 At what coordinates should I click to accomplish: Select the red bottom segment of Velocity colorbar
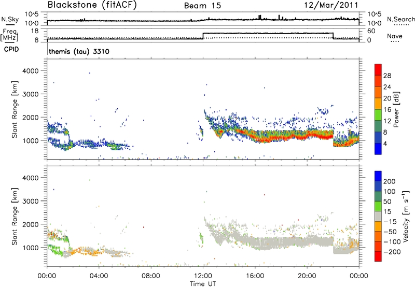pyautogui.click(x=378, y=256)
